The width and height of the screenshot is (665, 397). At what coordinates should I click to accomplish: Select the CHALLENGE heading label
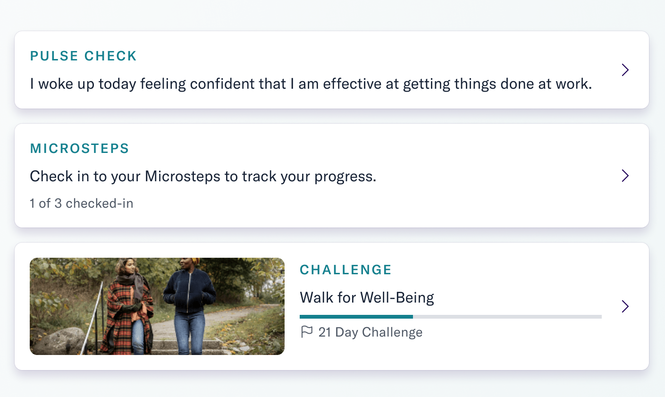coord(345,270)
